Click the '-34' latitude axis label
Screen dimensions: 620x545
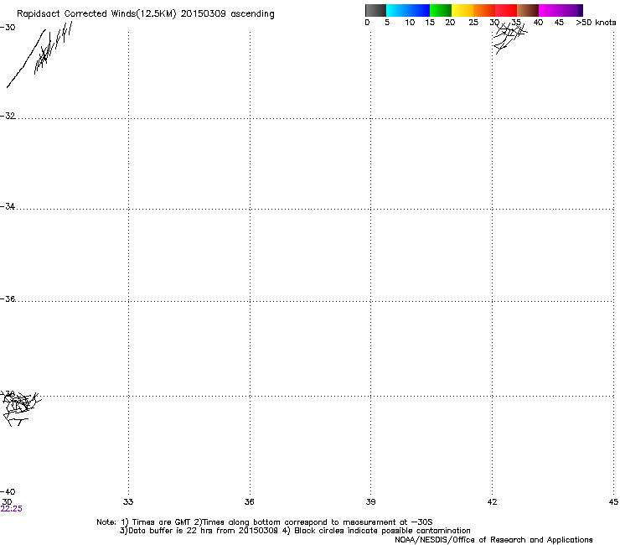(x=8, y=206)
